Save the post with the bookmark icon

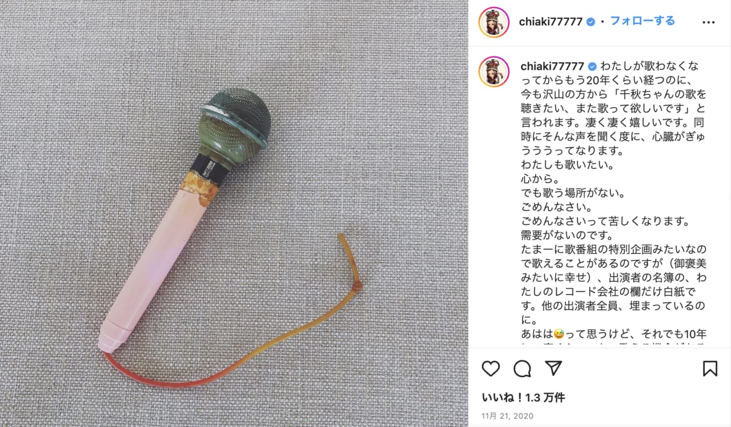pyautogui.click(x=710, y=369)
